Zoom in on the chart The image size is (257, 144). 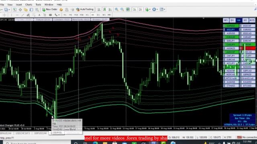point(116,10)
